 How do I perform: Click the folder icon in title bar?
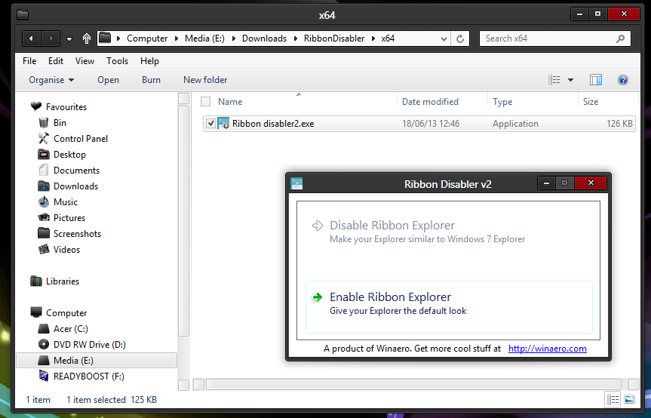[x=23, y=15]
